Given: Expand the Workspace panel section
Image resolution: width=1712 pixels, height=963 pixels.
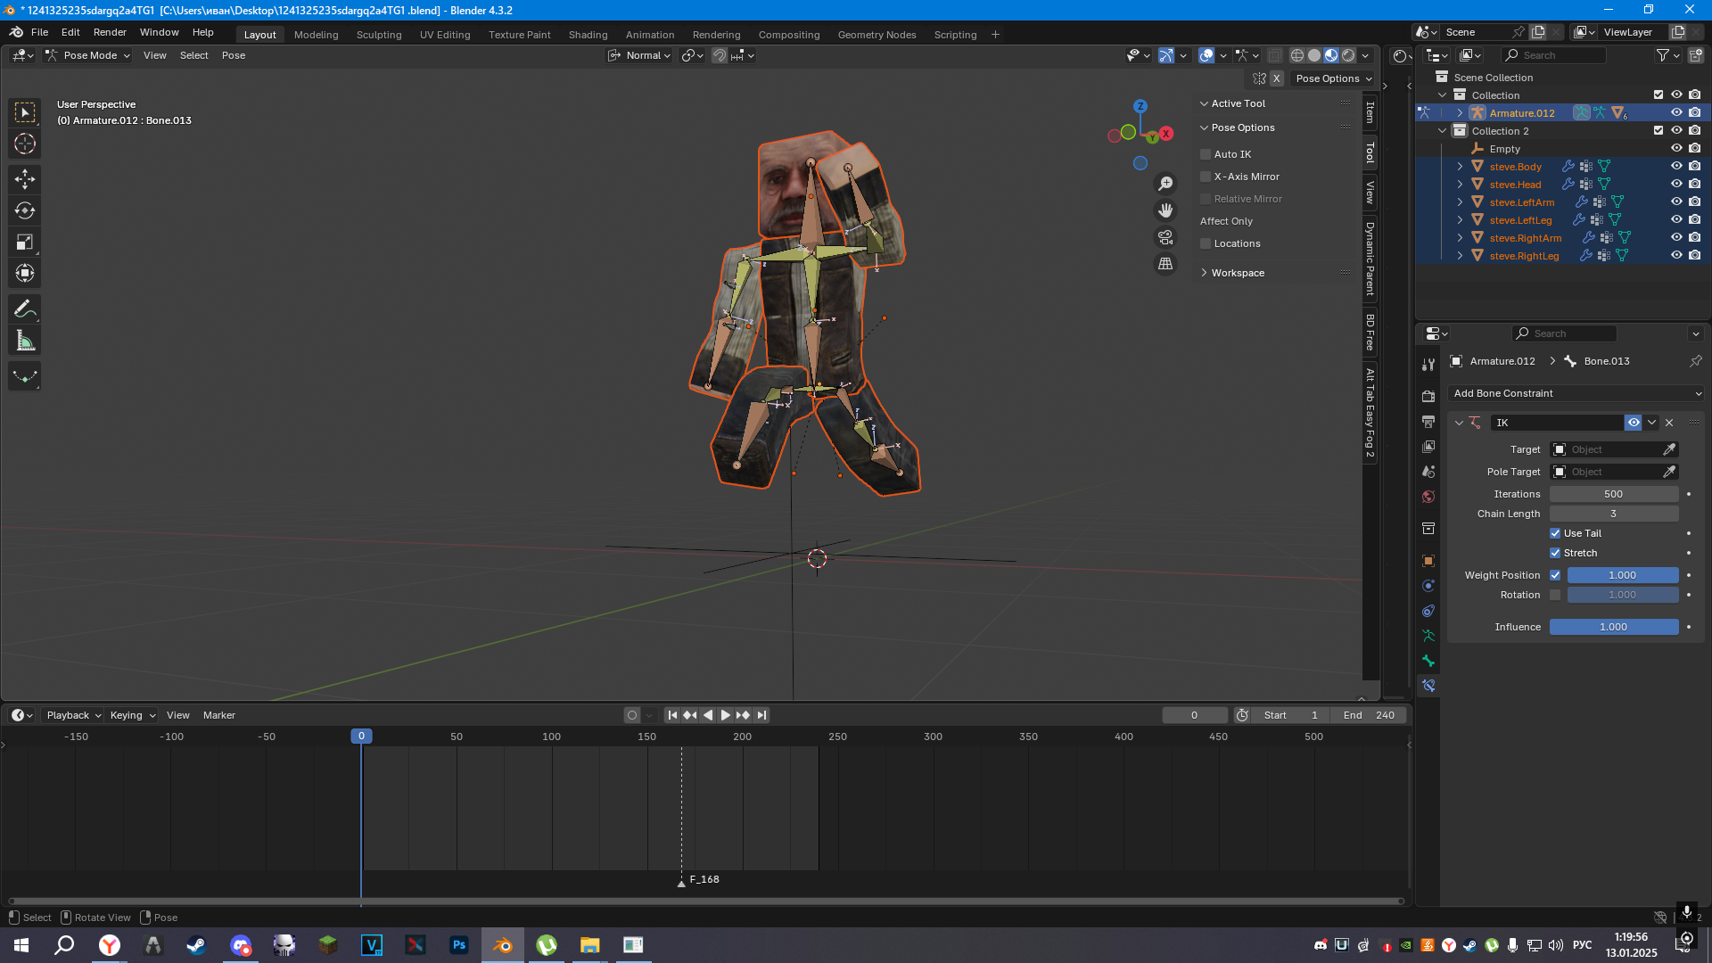Looking at the screenshot, I should click(1237, 273).
